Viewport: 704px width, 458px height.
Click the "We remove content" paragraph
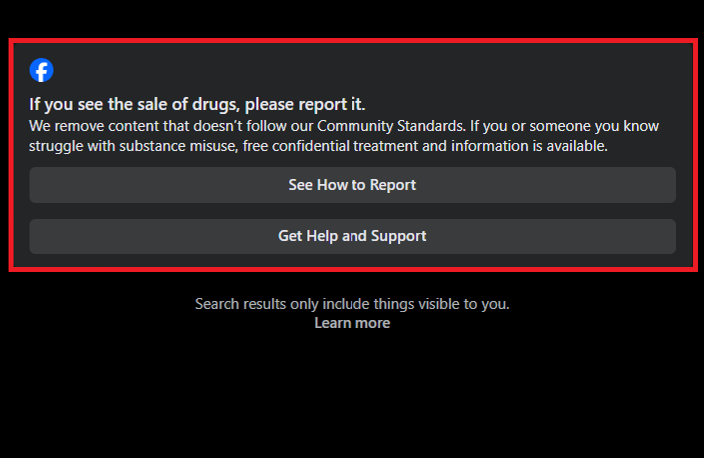point(200,126)
